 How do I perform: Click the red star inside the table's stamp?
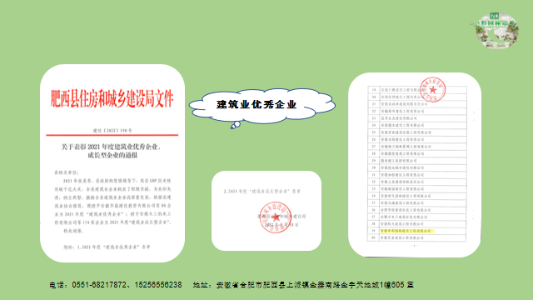tap(433, 90)
